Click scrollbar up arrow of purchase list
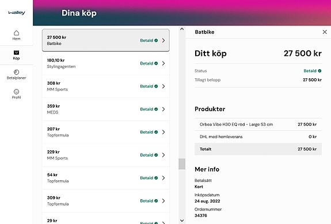The image size is (331, 224). coord(182,29)
